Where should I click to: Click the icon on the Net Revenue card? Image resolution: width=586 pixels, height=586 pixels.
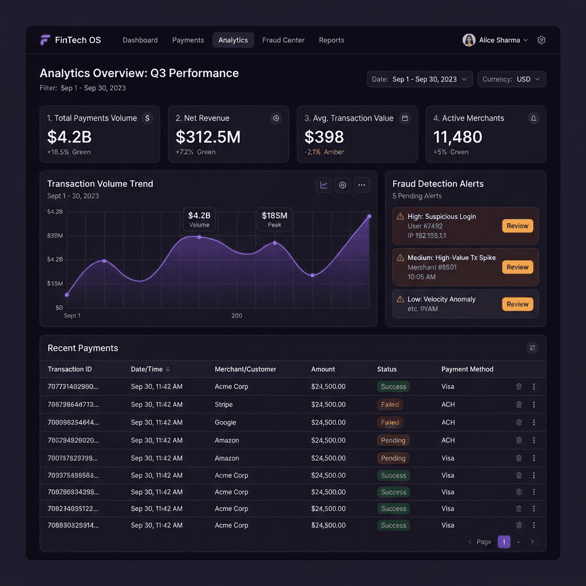(276, 118)
